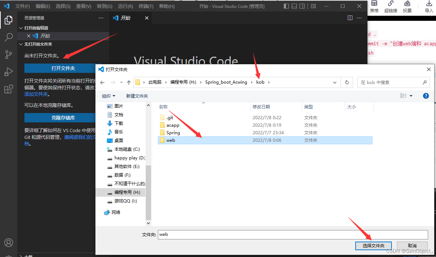This screenshot has width=436, height=257.
Task: Go up one folder level in dialog
Action: (129, 83)
